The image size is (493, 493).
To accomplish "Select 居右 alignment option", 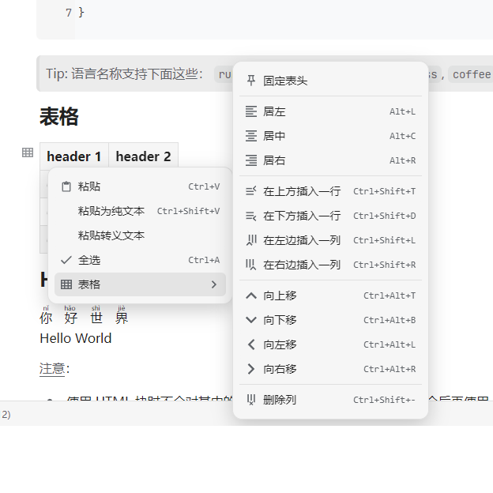I will [x=330, y=160].
